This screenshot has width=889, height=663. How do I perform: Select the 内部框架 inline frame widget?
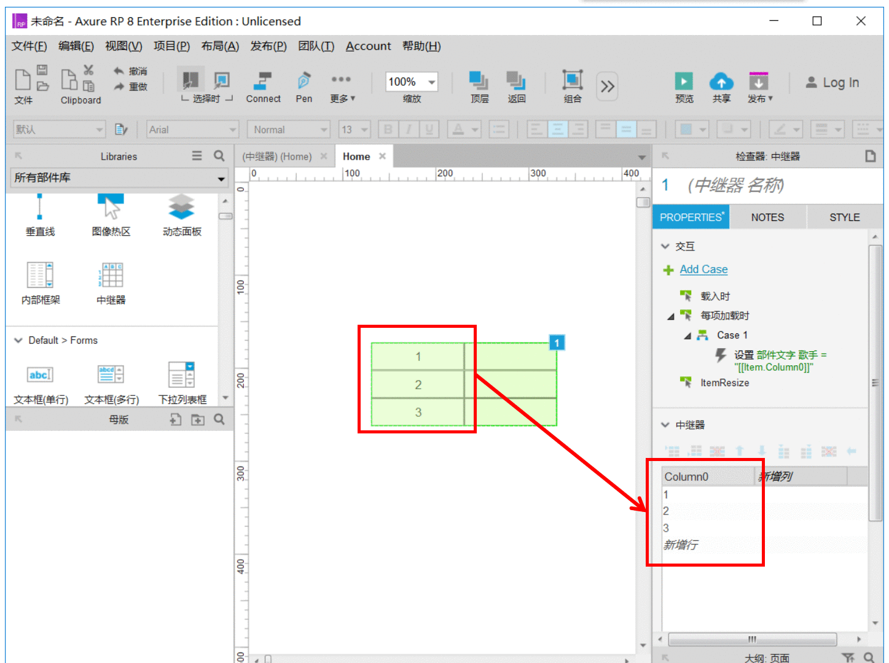click(41, 284)
